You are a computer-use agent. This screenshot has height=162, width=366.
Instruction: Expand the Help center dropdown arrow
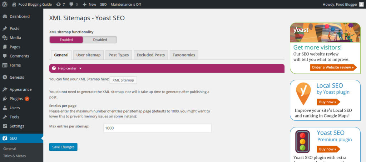point(80,68)
